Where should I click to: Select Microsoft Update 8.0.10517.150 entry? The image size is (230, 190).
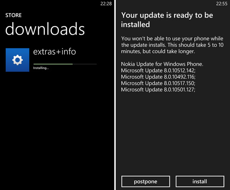tap(158, 83)
